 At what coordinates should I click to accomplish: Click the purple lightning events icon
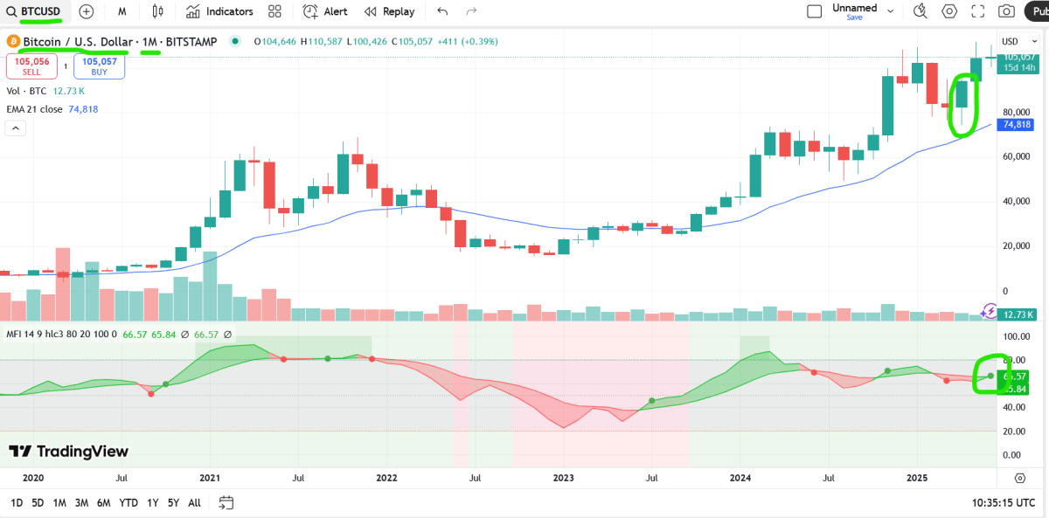coord(989,311)
